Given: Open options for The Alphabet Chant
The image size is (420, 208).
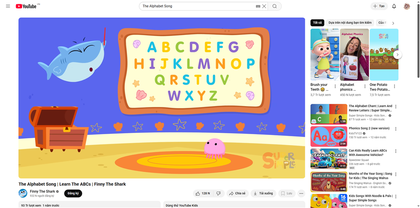Looking at the screenshot, I should [x=396, y=107].
